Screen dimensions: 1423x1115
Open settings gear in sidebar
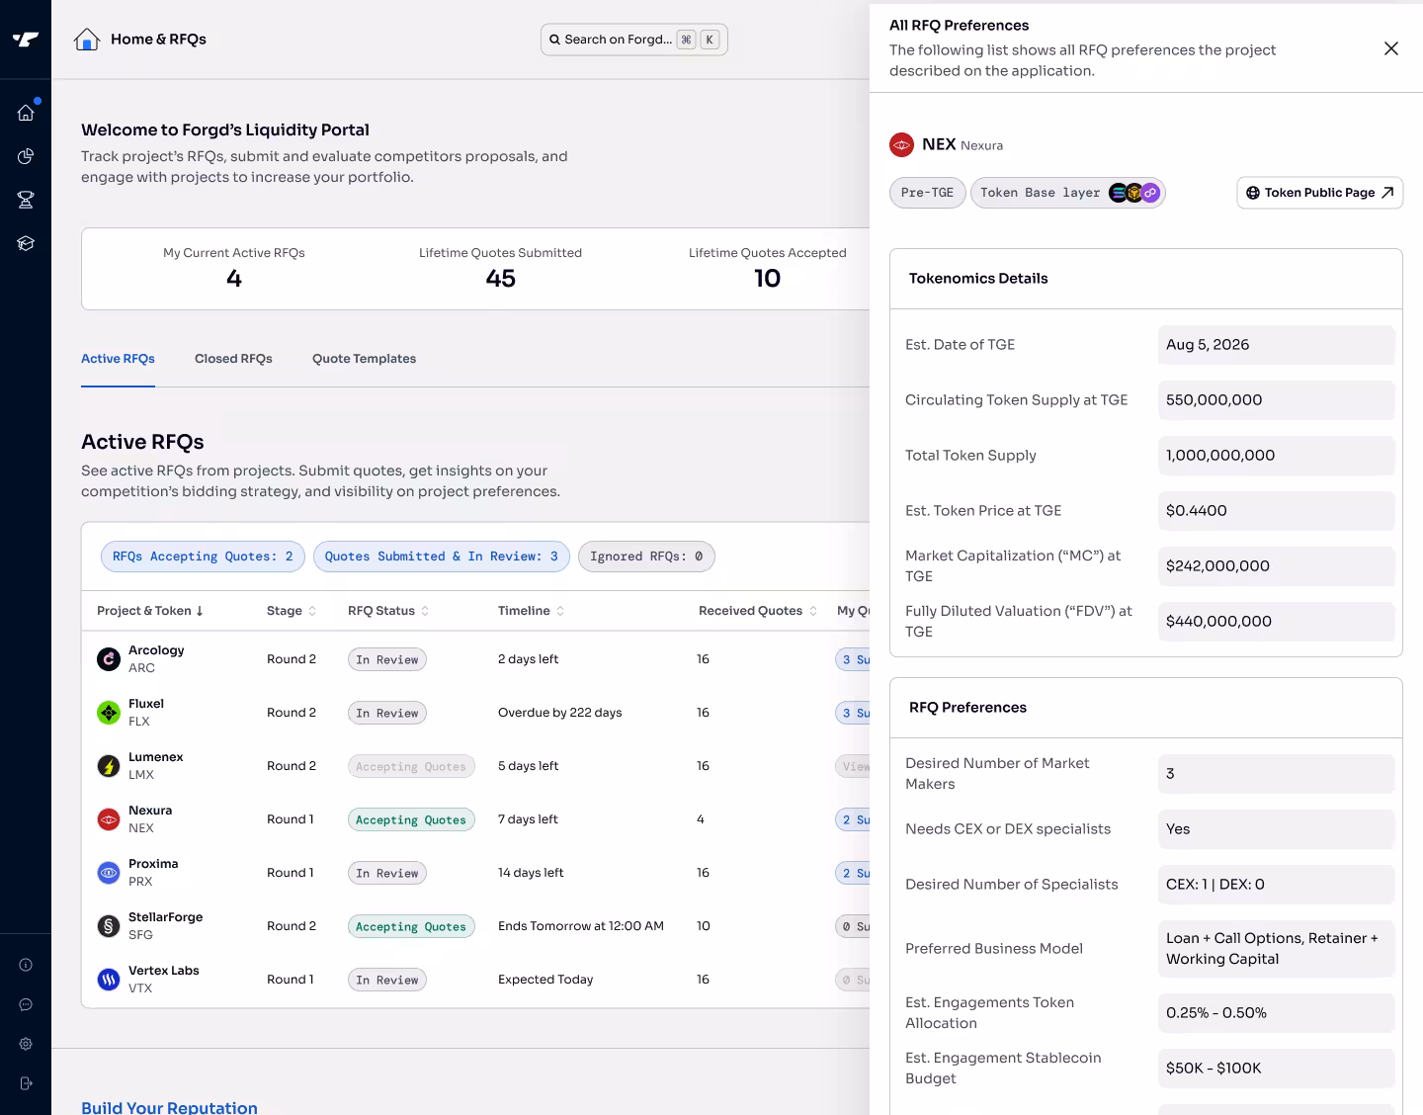26,1044
